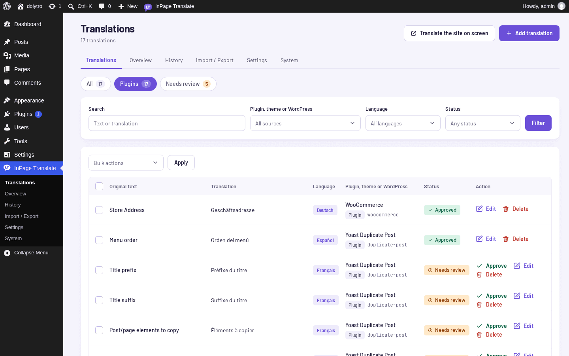Switch to the Import / Export tab
The image size is (569, 356).
pos(215,60)
